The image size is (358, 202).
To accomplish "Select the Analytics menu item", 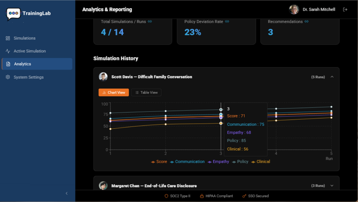I will 37,64.
